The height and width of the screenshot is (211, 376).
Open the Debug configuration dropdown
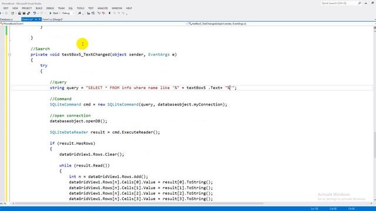pyautogui.click(x=68, y=13)
